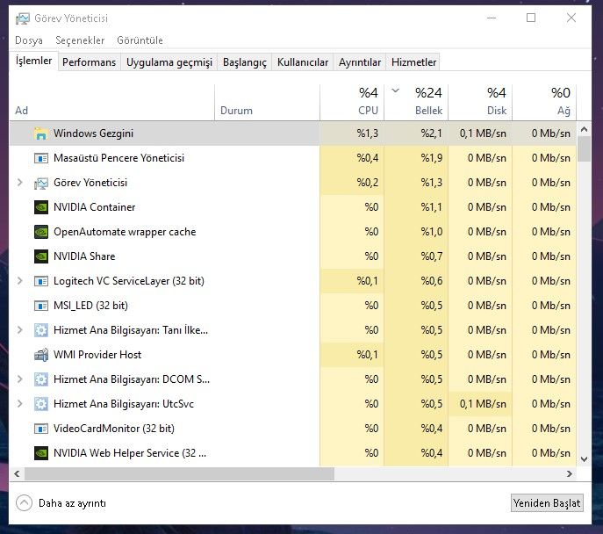Click the horizontal scrollbar left arrow
This screenshot has width=603, height=534.
(x=17, y=473)
